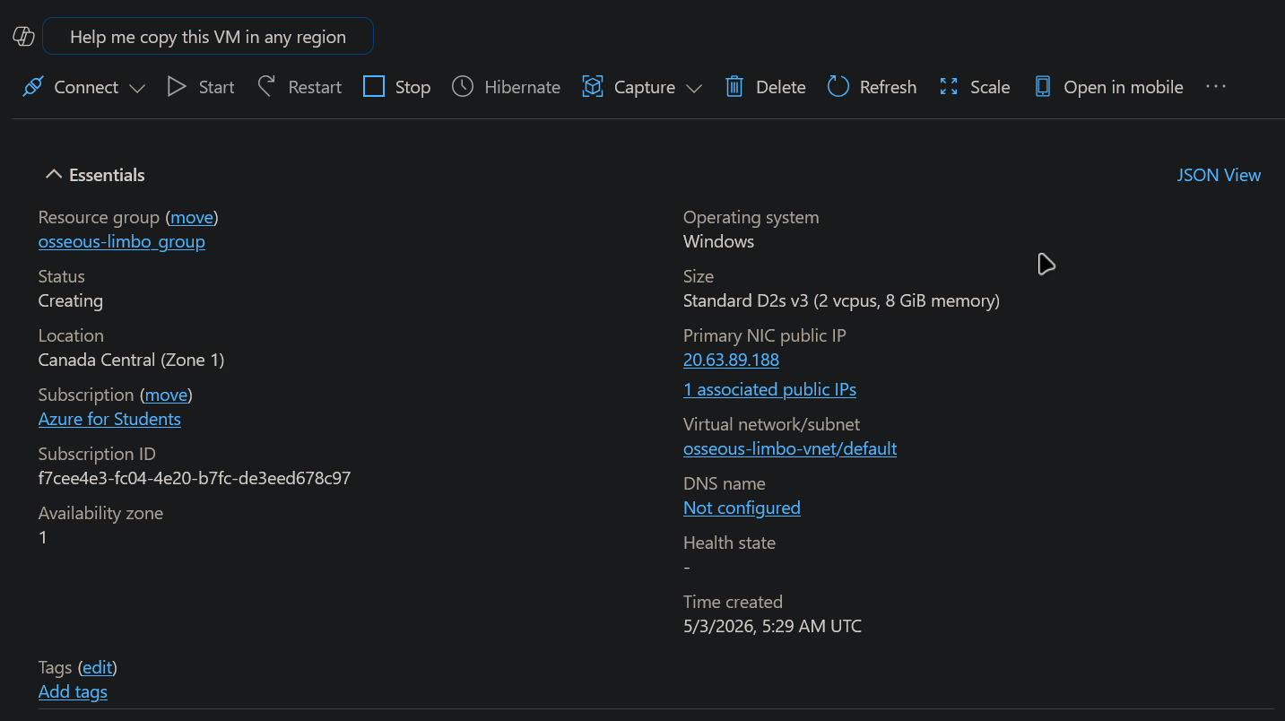The width and height of the screenshot is (1285, 721).
Task: Click the 'Virtual network/subnet' label
Action: coord(771,424)
